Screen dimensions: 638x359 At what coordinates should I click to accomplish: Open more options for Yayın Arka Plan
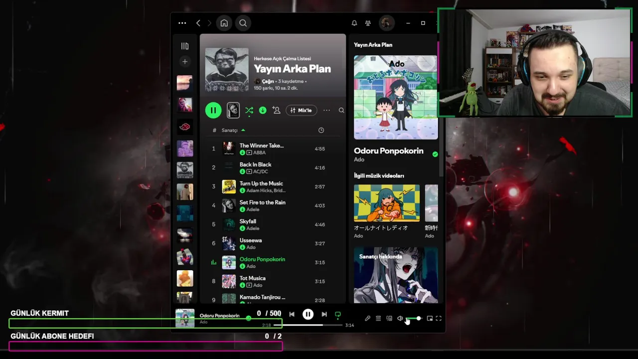[326, 110]
